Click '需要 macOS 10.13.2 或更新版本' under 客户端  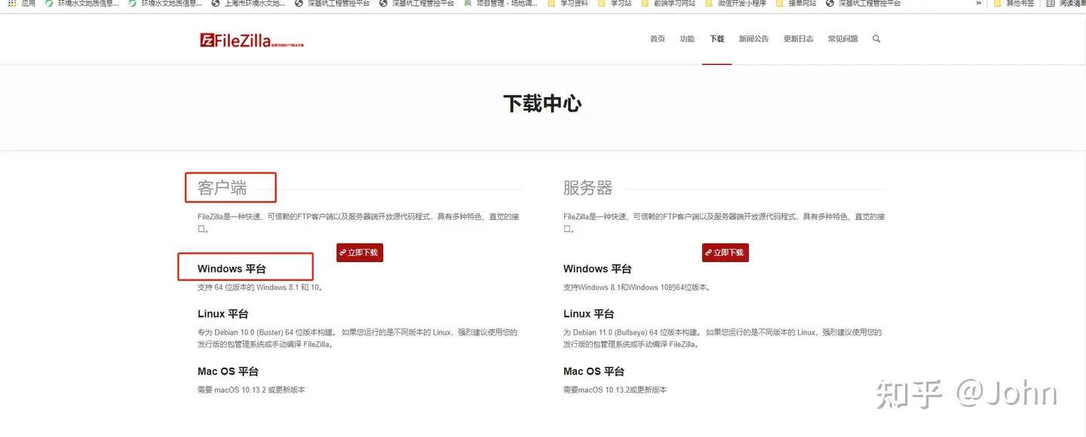tap(251, 390)
